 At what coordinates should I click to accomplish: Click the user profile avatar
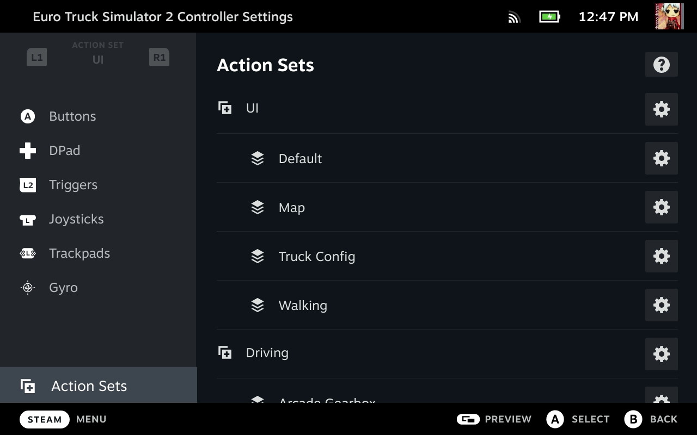pos(669,16)
